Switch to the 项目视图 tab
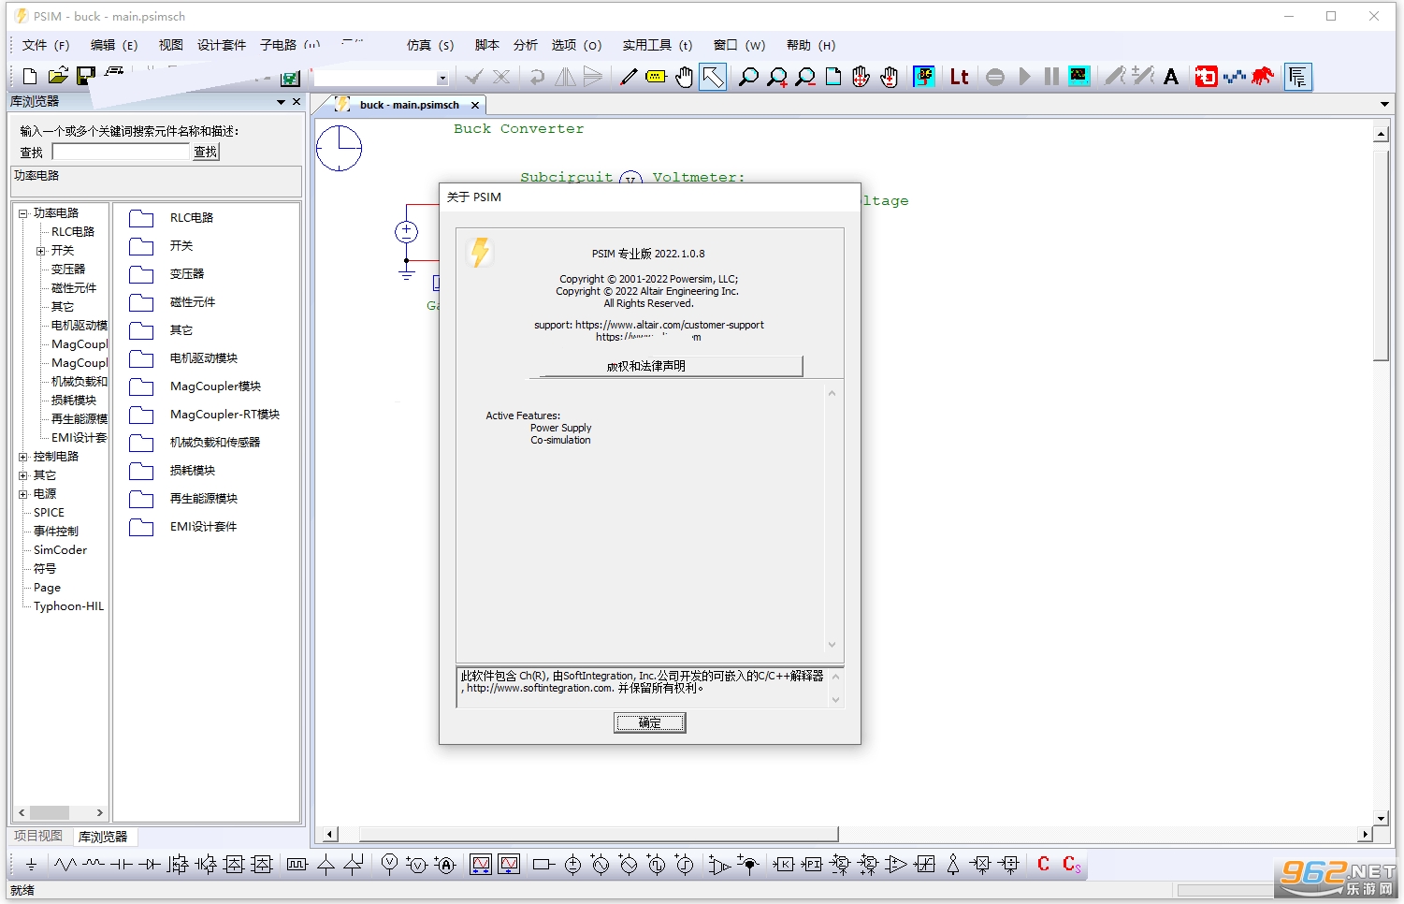 (x=38, y=836)
